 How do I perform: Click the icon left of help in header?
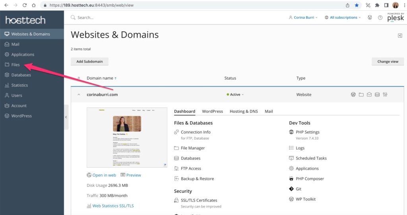pos(370,17)
